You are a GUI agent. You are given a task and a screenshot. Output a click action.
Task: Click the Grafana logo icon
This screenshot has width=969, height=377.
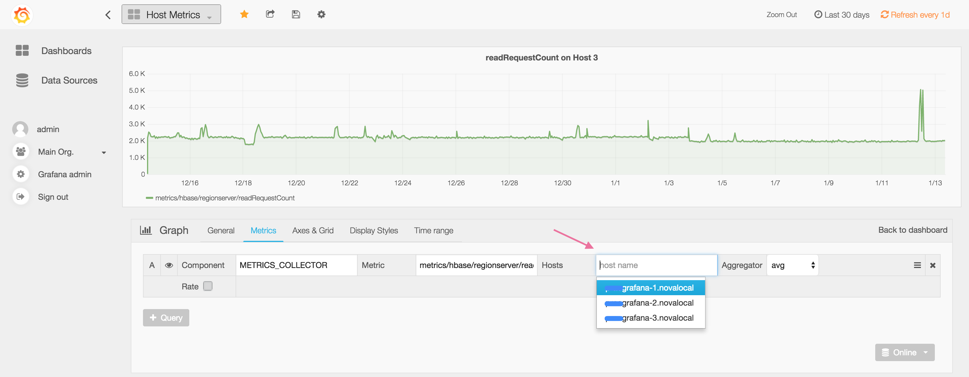click(x=22, y=15)
